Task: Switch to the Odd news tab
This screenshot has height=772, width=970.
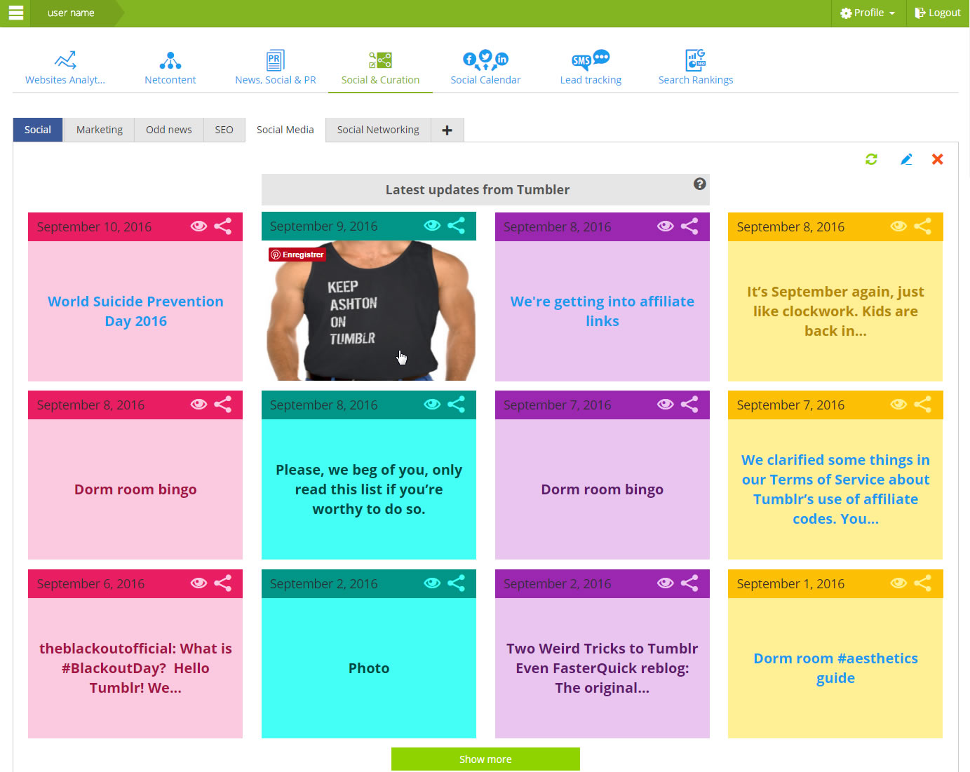Action: click(169, 130)
